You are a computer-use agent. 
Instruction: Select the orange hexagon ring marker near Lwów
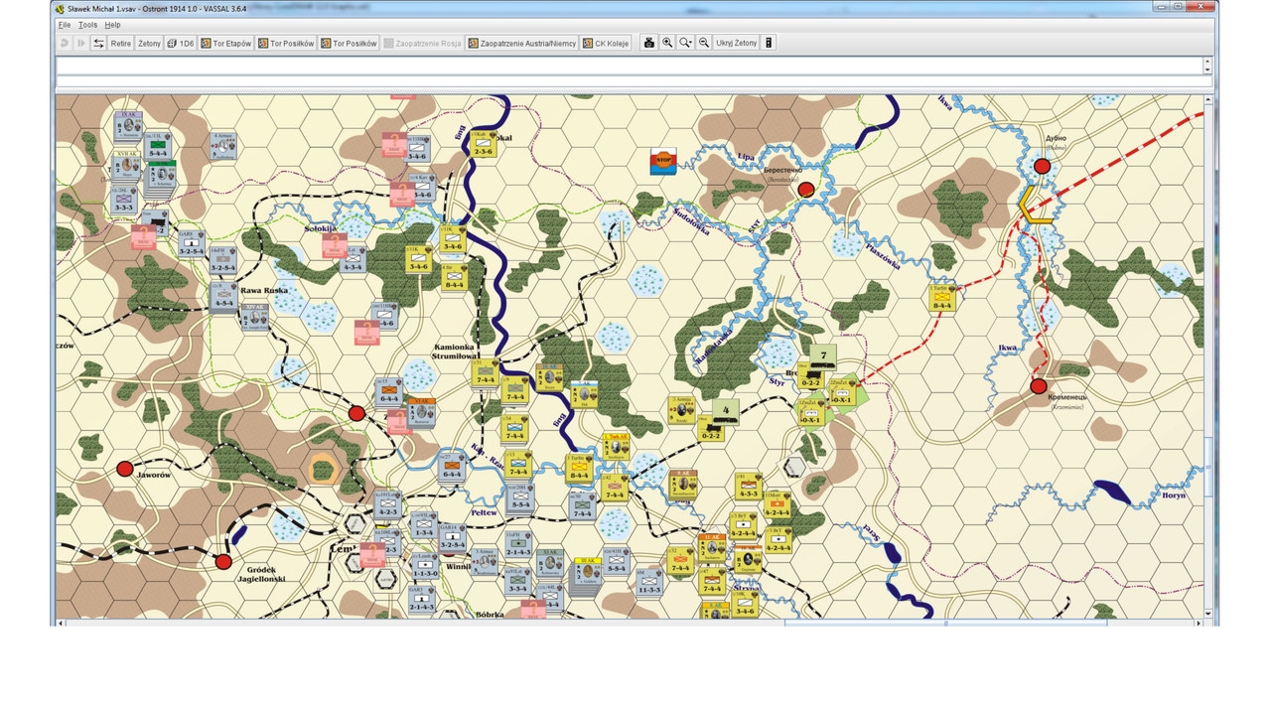323,469
